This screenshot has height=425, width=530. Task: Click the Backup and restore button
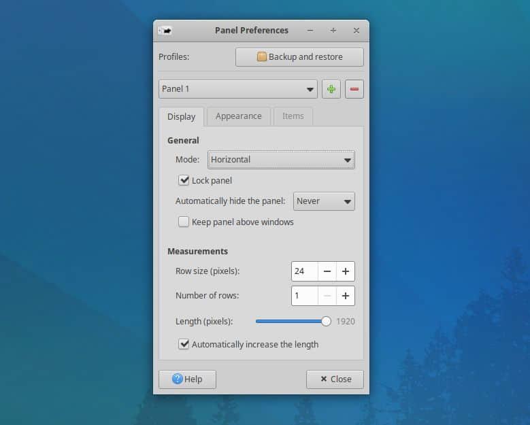pyautogui.click(x=299, y=57)
